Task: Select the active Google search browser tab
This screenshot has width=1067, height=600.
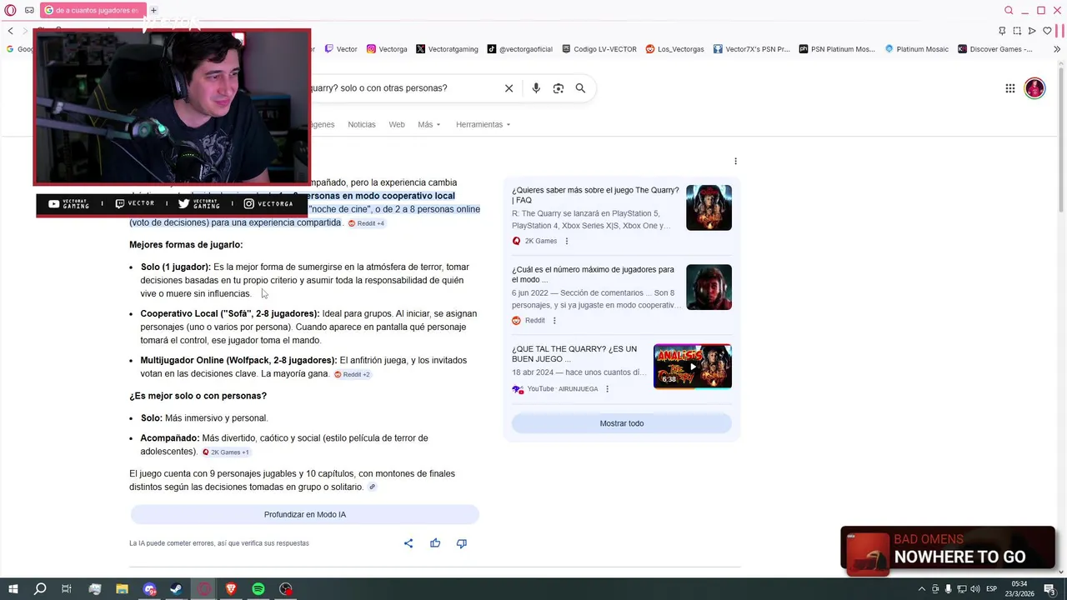Action: tap(92, 10)
